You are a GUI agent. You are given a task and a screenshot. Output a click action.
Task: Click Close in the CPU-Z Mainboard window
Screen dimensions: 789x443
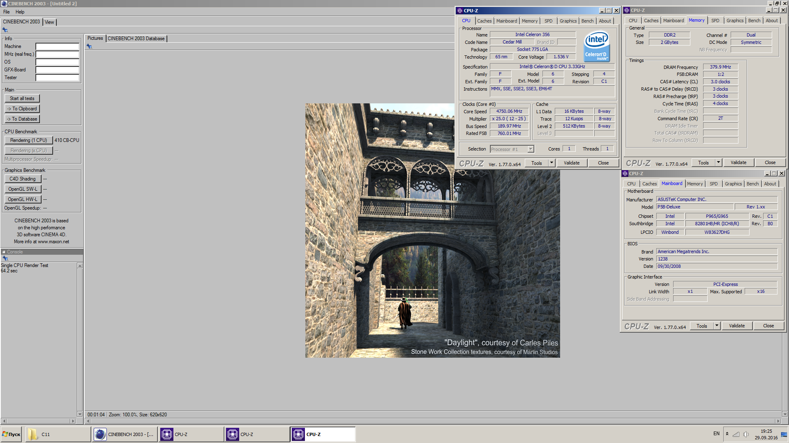pos(768,326)
